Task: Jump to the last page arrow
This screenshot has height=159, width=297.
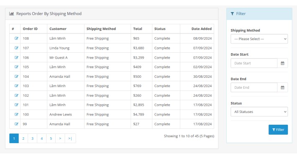Action: click(70, 138)
